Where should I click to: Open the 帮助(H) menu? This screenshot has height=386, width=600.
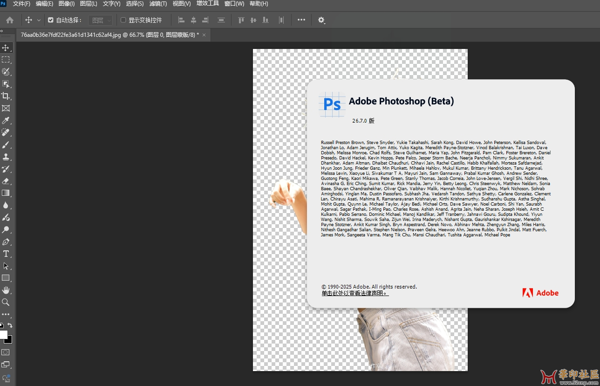click(259, 4)
